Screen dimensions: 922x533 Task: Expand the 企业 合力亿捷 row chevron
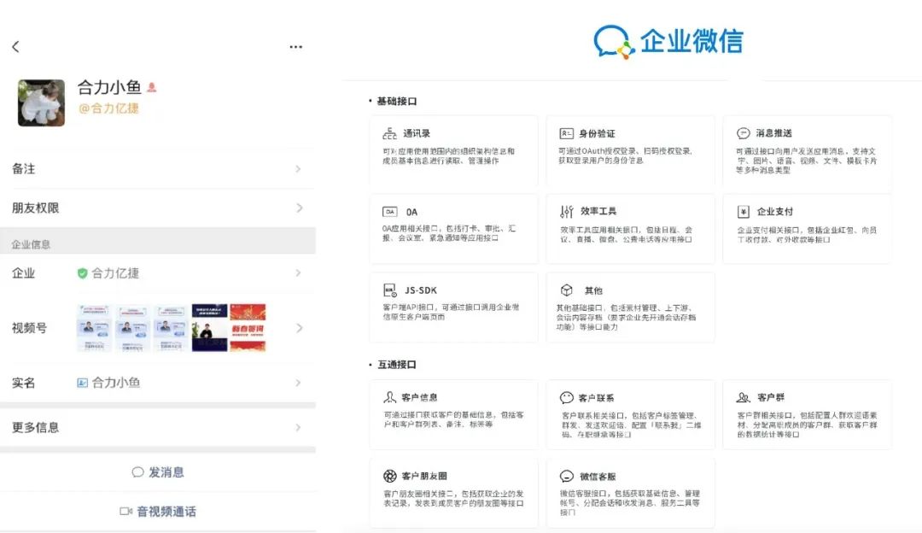click(x=298, y=273)
